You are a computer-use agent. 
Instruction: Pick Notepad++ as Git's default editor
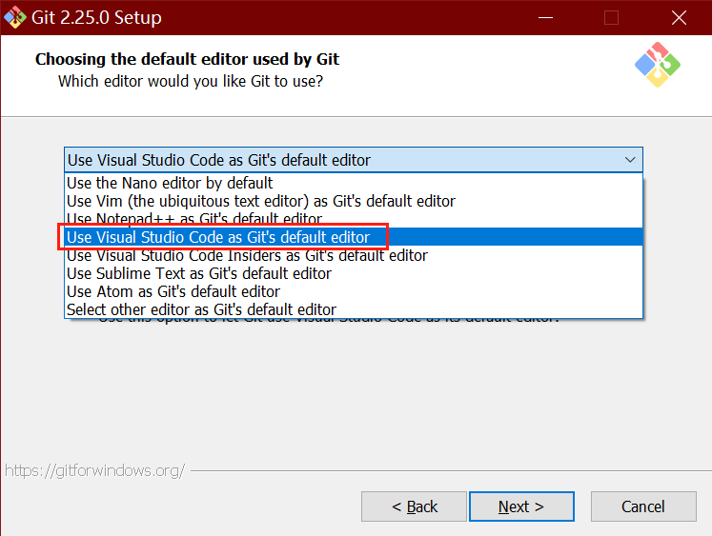(354, 219)
